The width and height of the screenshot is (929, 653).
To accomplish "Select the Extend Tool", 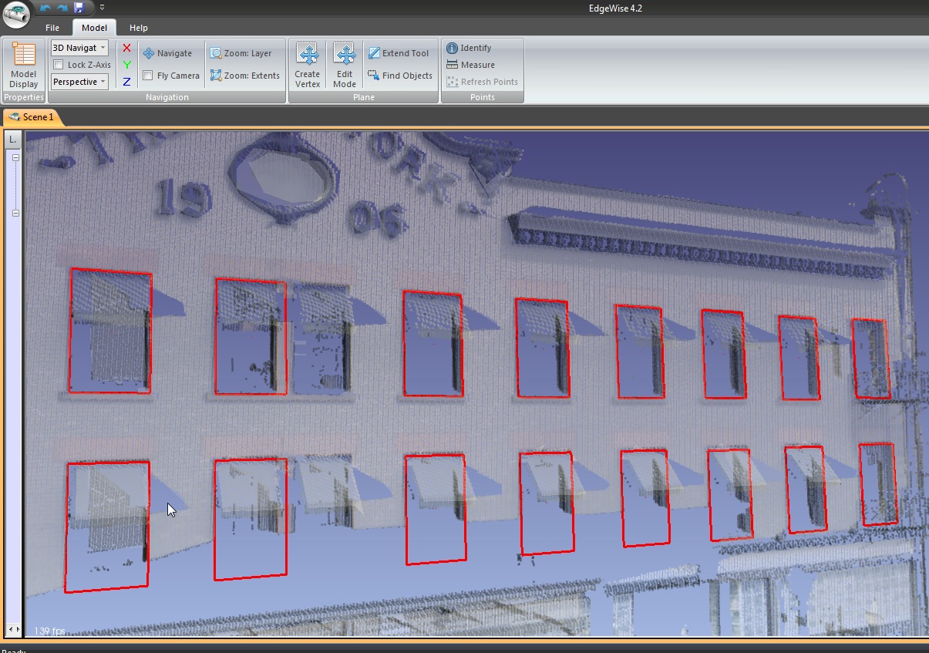I will point(399,53).
